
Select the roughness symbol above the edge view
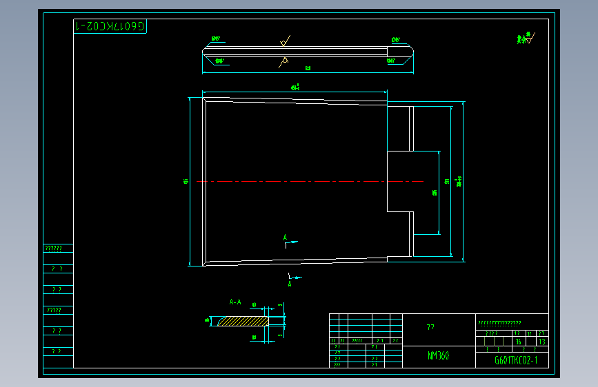tap(285, 41)
